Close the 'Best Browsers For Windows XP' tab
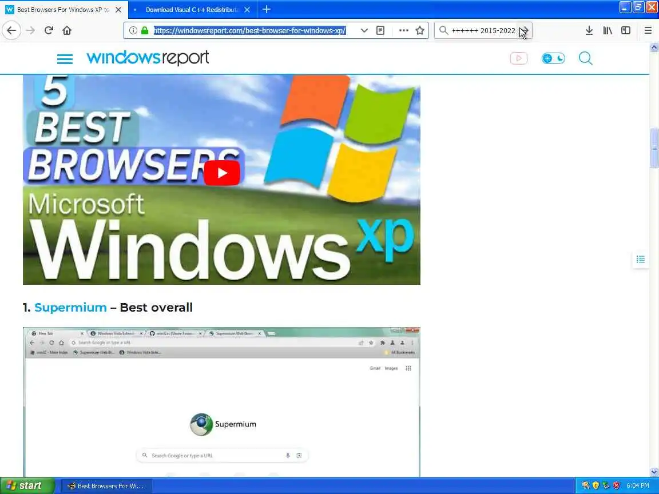This screenshot has height=494, width=659. pyautogui.click(x=118, y=9)
